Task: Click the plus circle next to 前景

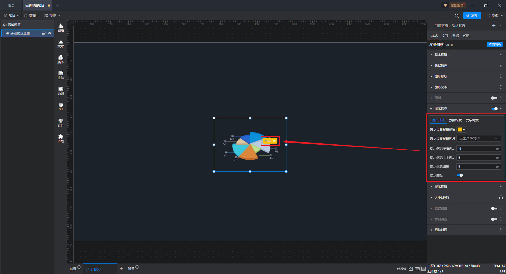Action: tap(79, 267)
